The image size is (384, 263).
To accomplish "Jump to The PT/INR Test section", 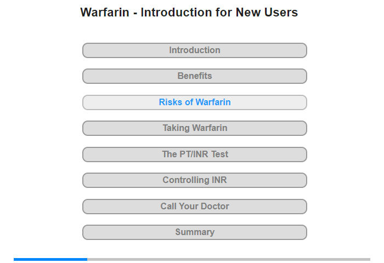I will click(x=195, y=155).
